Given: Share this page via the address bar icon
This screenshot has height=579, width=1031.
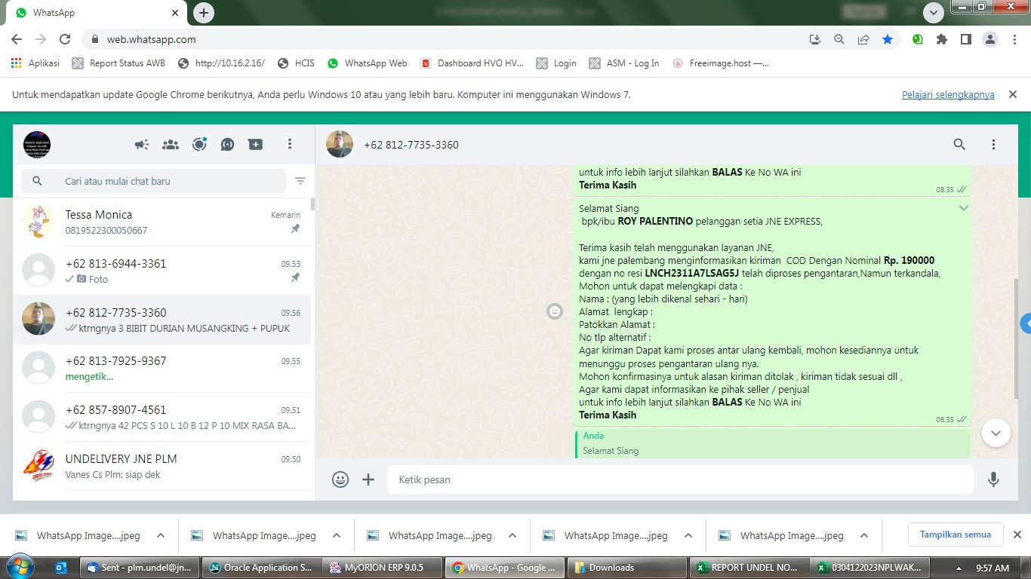Looking at the screenshot, I should (x=863, y=39).
